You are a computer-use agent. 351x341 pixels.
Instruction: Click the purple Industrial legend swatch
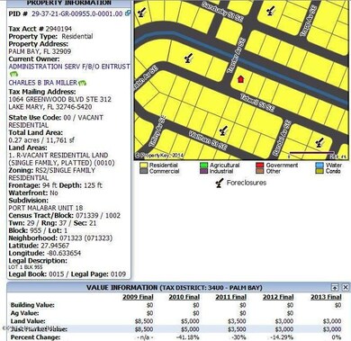point(204,171)
